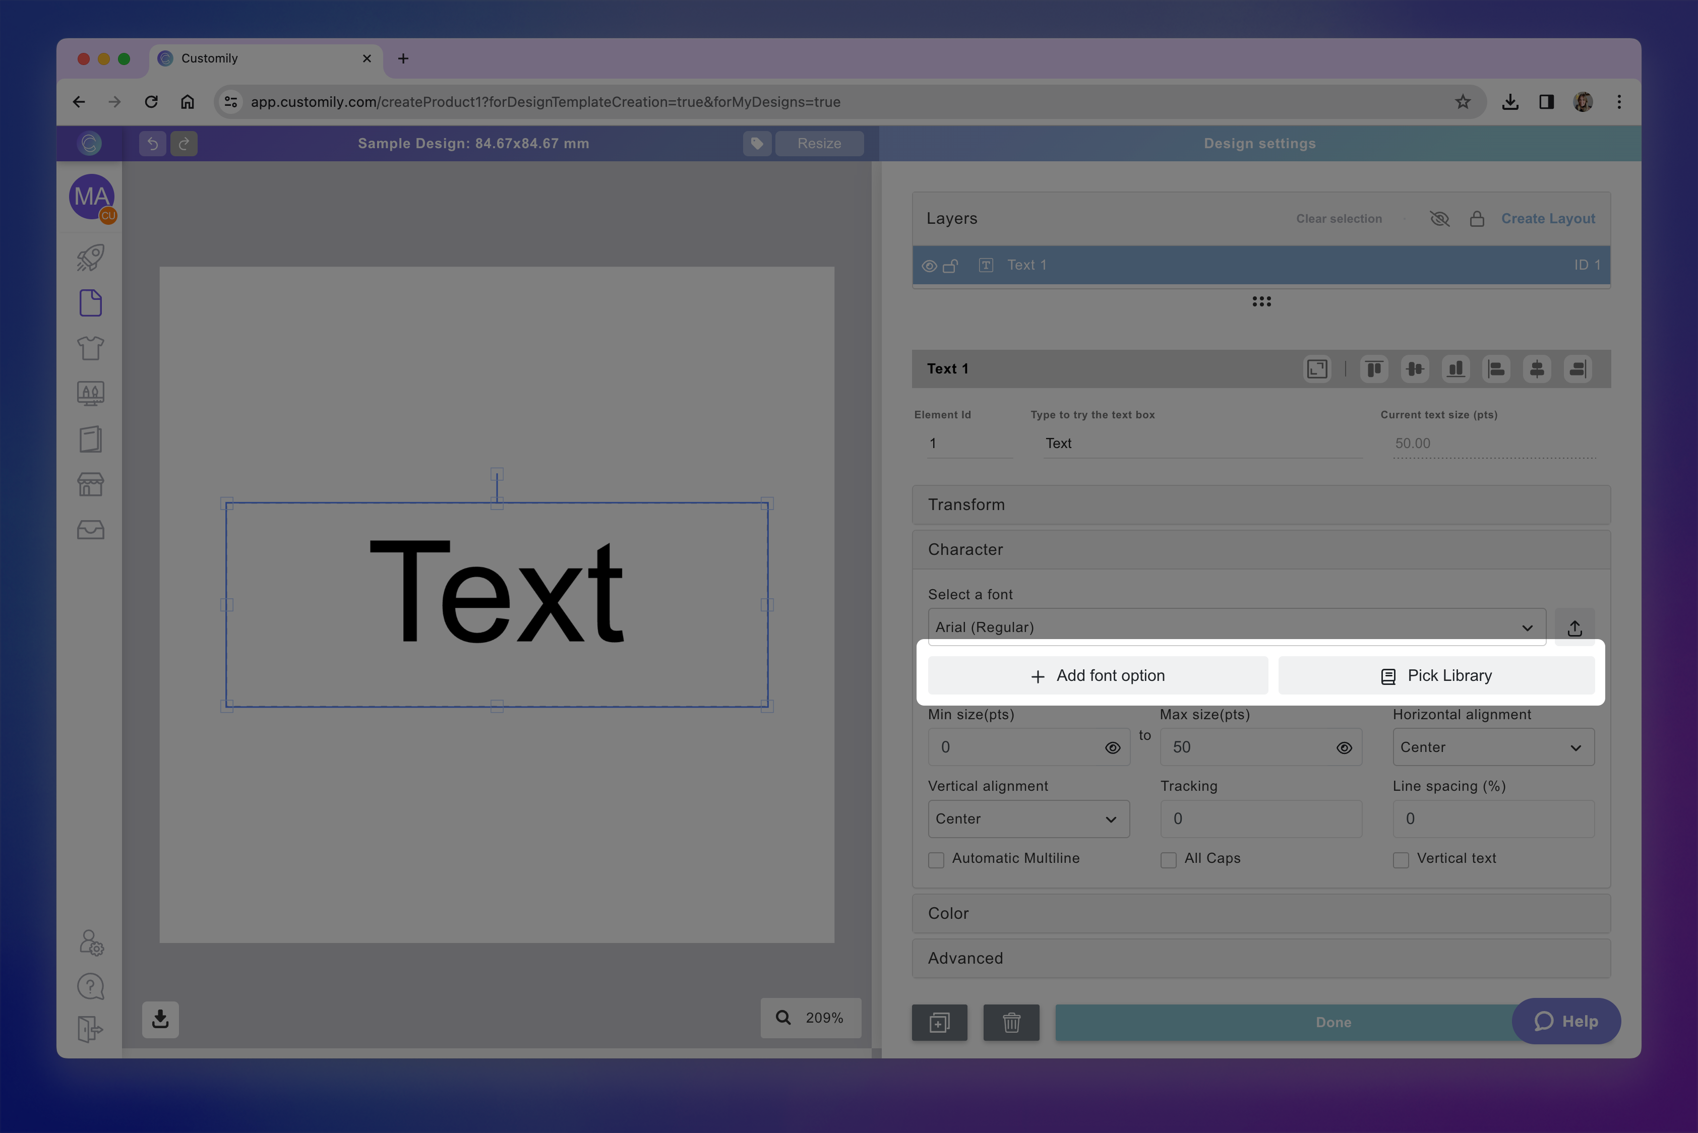This screenshot has height=1133, width=1698.
Task: Click the download icon above the Help button
Action: 1511,102
